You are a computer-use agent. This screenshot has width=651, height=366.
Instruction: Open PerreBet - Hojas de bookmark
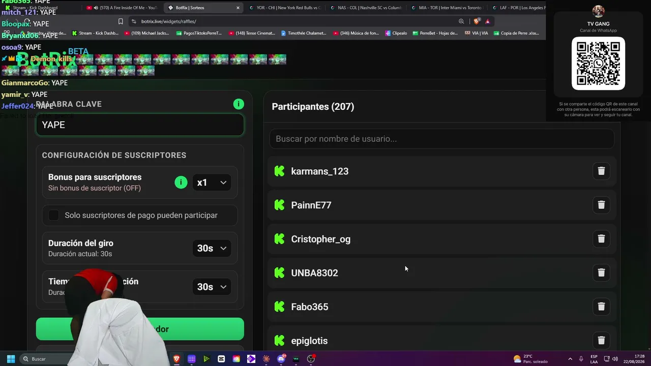(x=435, y=33)
